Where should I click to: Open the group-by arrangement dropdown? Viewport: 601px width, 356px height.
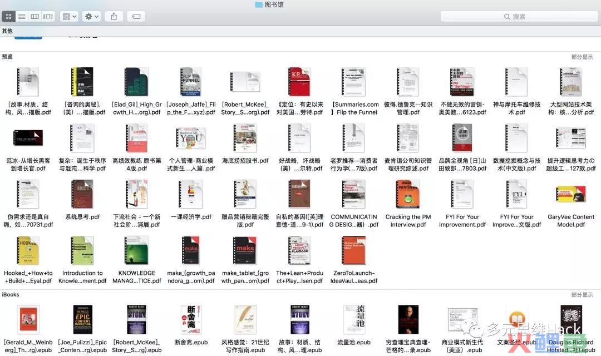pyautogui.click(x=70, y=17)
